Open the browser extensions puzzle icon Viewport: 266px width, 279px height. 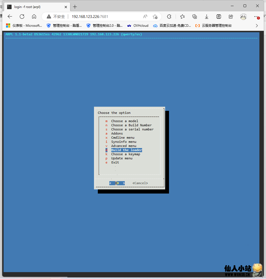click(x=169, y=17)
